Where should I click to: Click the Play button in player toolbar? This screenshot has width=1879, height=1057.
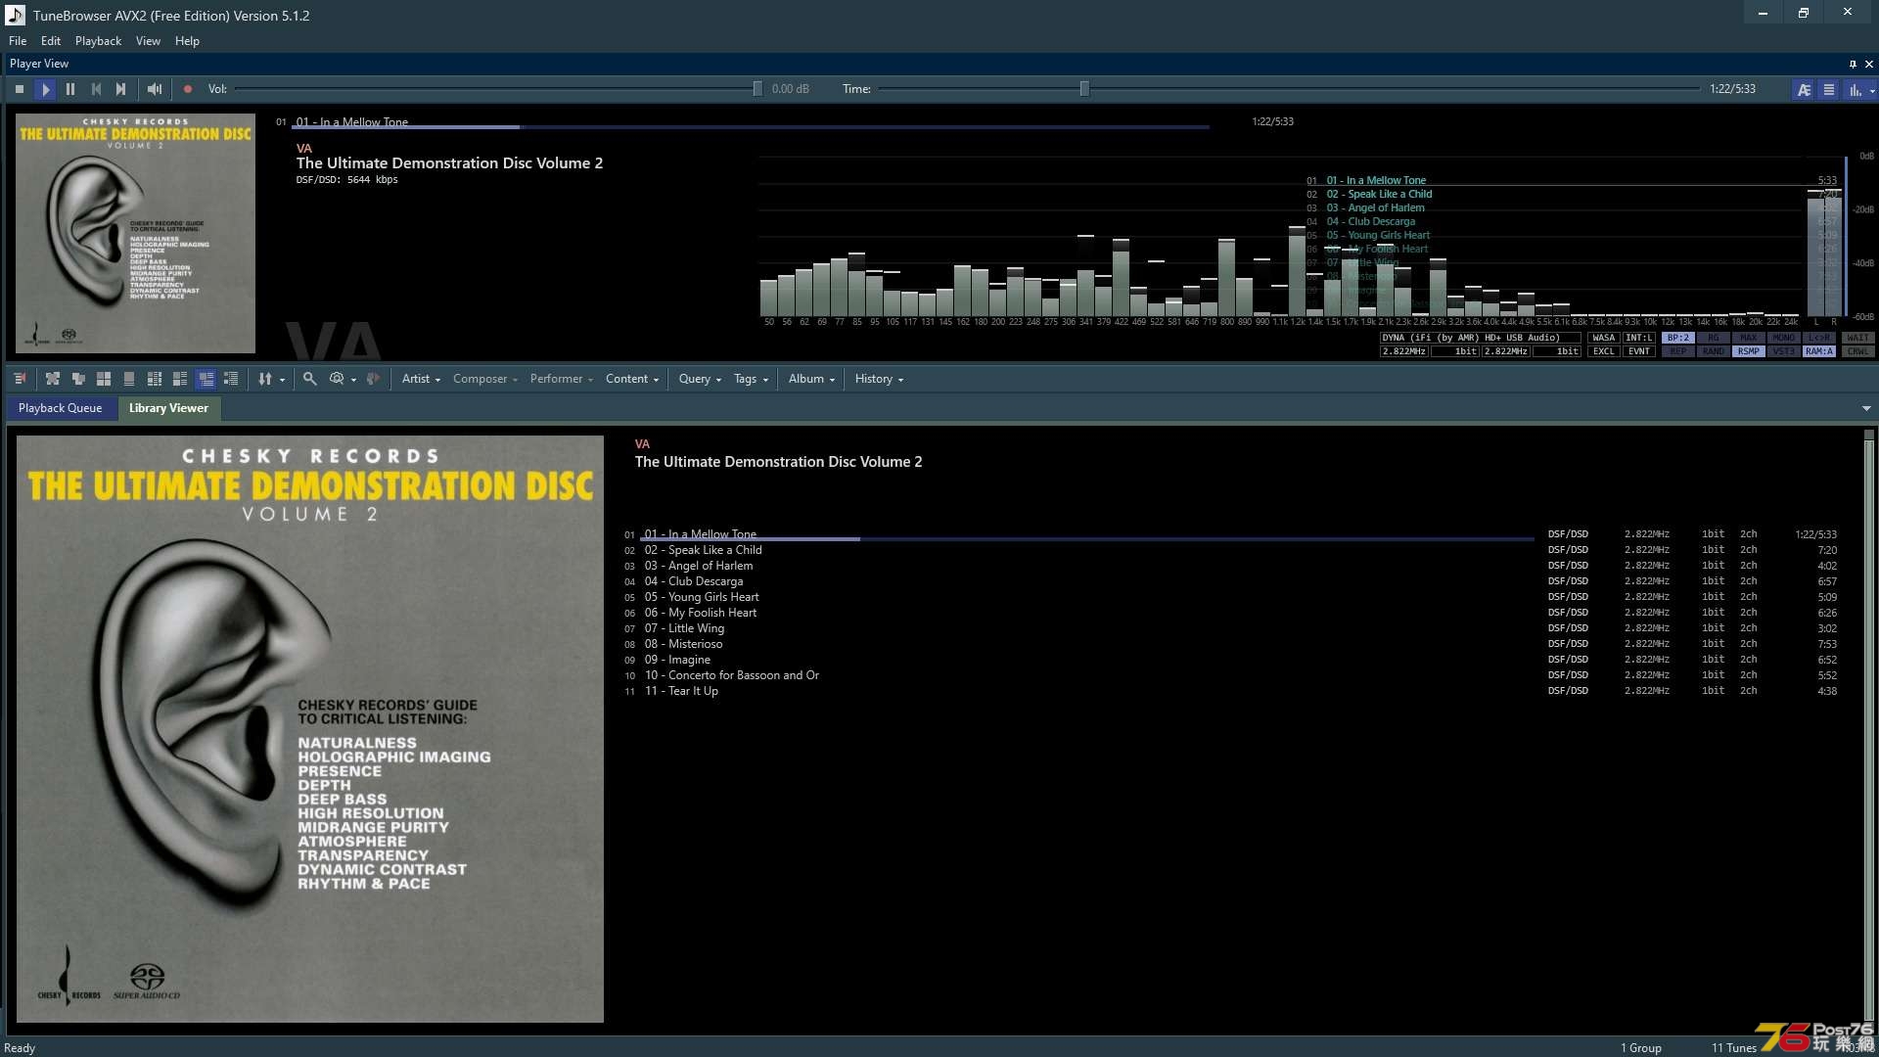click(x=45, y=89)
